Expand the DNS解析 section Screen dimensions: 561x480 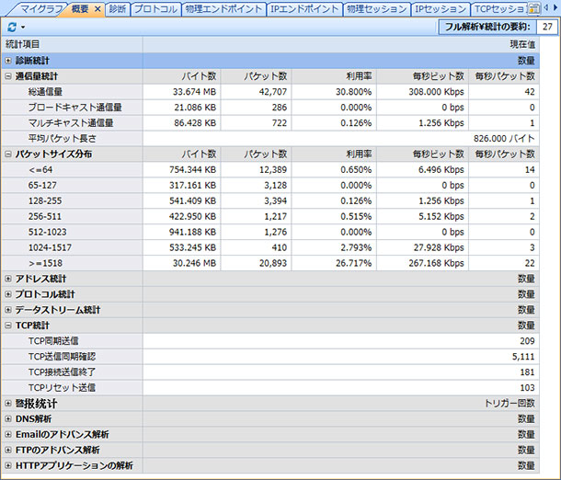click(8, 418)
